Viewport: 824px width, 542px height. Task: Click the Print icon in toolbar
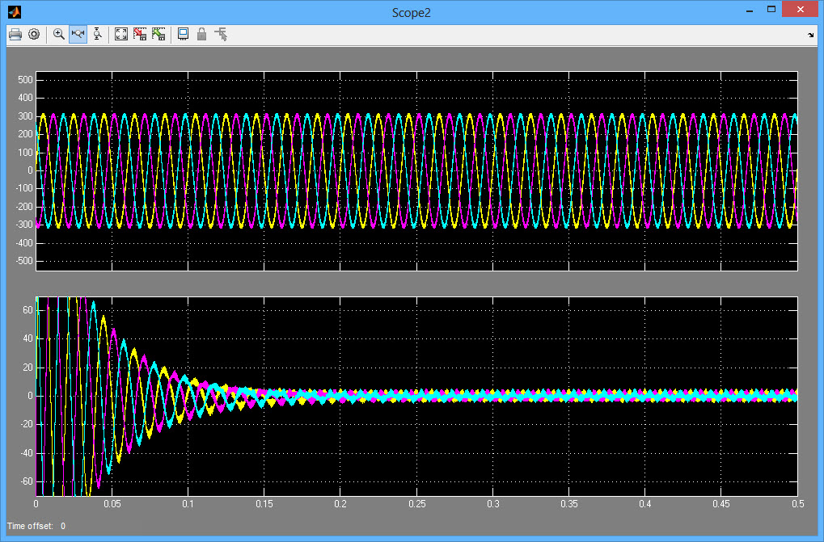coord(15,35)
